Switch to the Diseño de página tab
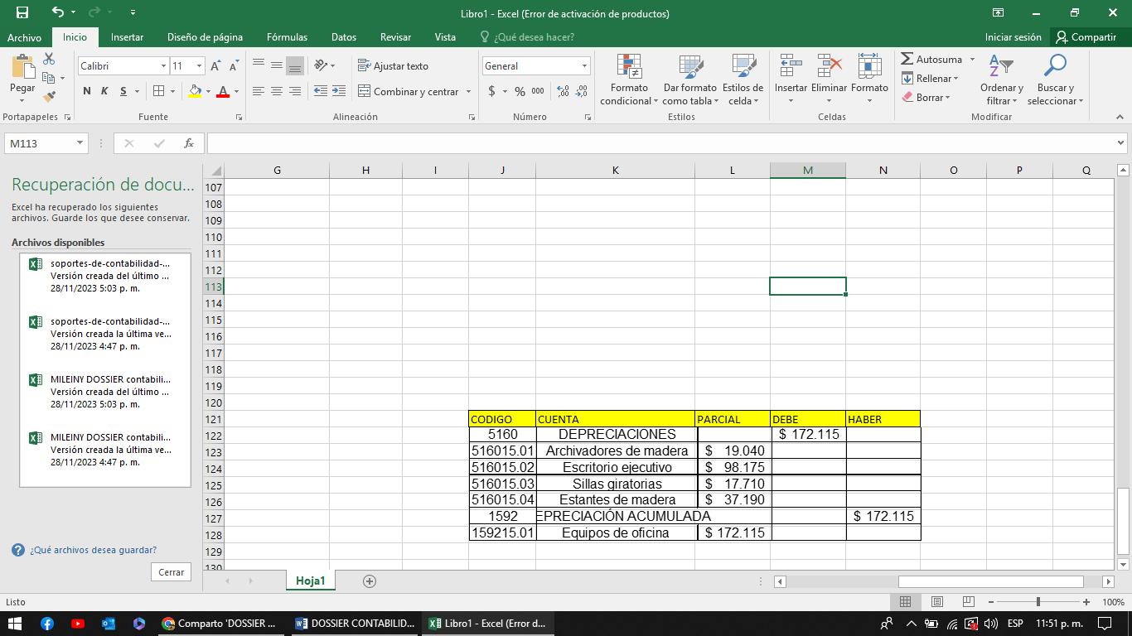The height and width of the screenshot is (636, 1132). tap(205, 36)
